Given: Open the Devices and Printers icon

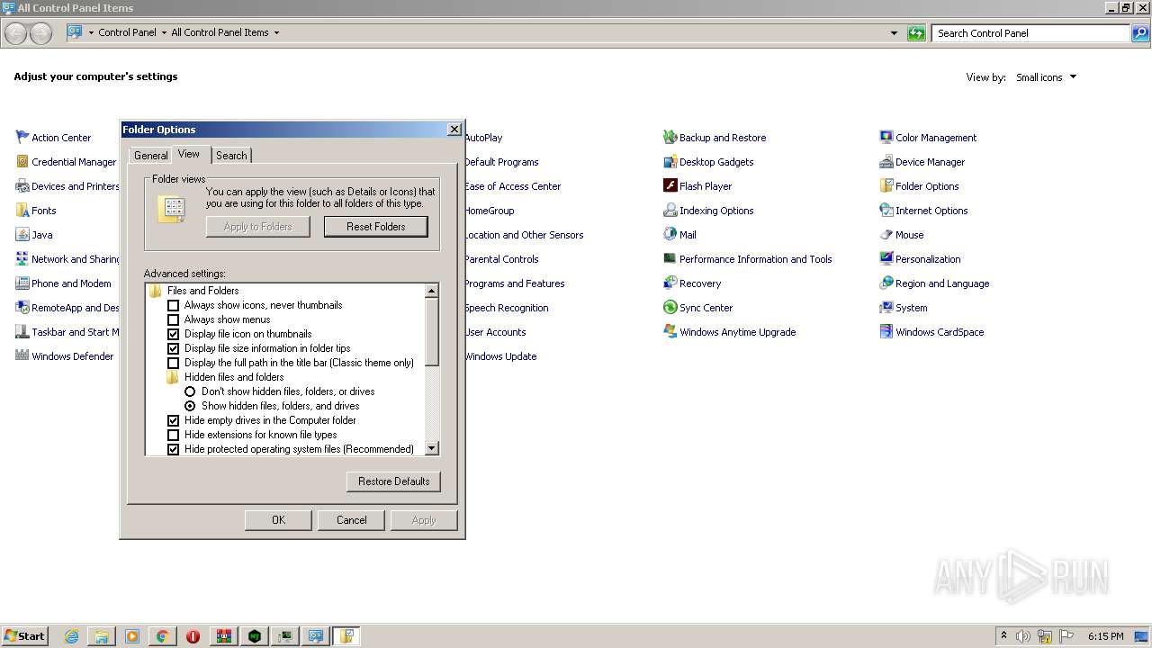Looking at the screenshot, I should (22, 185).
